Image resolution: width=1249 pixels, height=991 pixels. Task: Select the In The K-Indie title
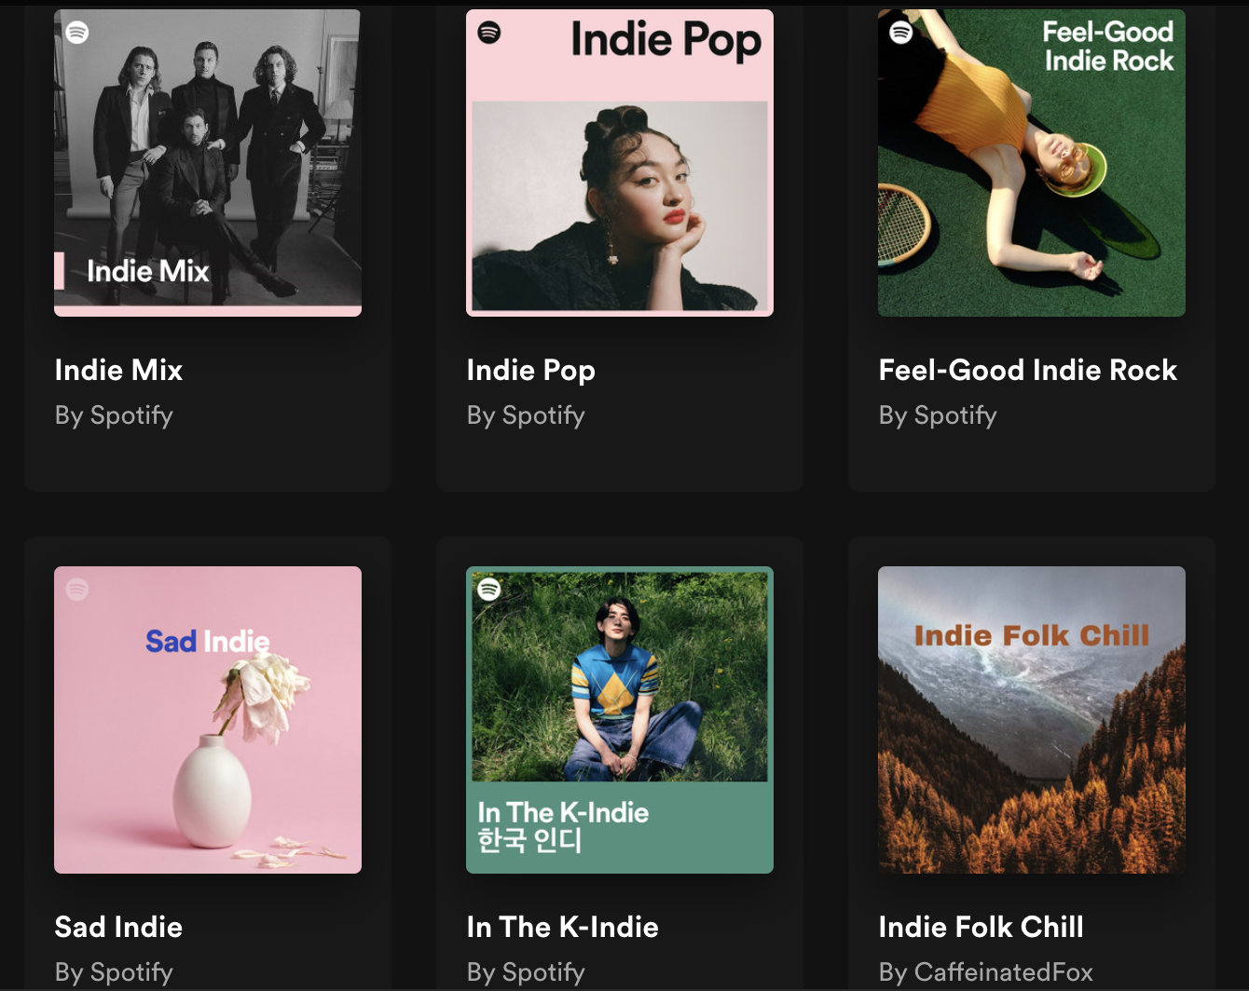[x=562, y=927]
